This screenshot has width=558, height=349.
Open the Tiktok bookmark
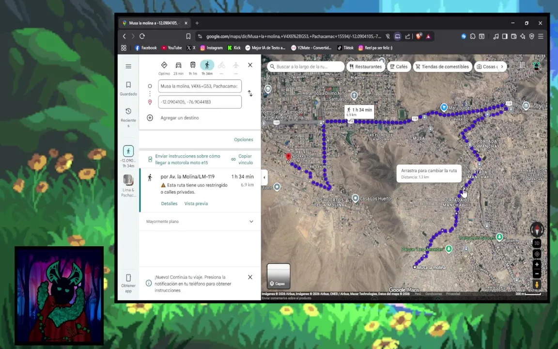tap(345, 48)
